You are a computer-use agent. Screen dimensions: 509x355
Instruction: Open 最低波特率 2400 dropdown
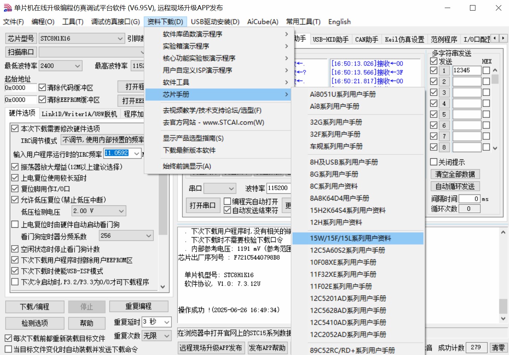61,66
